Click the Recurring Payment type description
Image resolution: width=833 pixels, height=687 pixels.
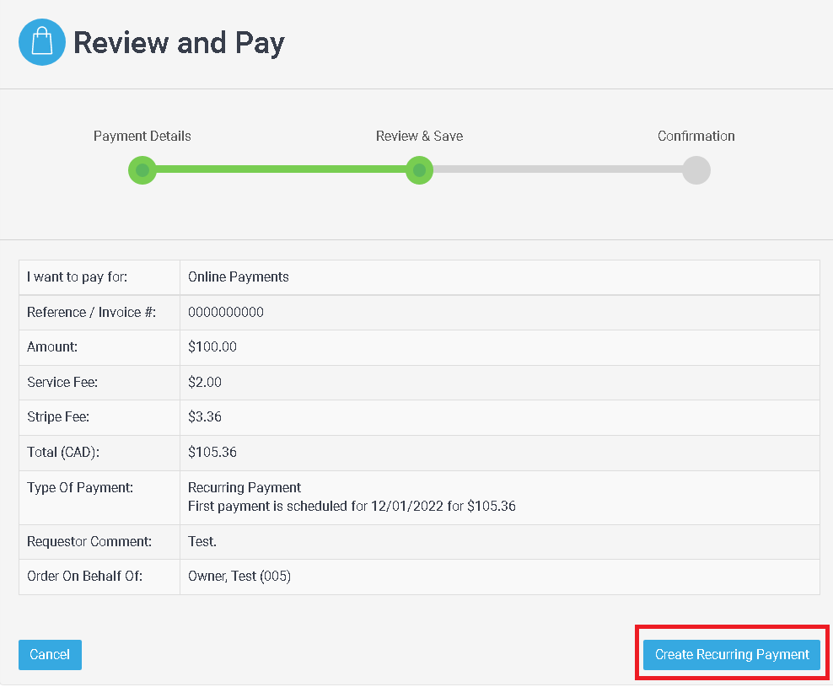click(x=245, y=487)
